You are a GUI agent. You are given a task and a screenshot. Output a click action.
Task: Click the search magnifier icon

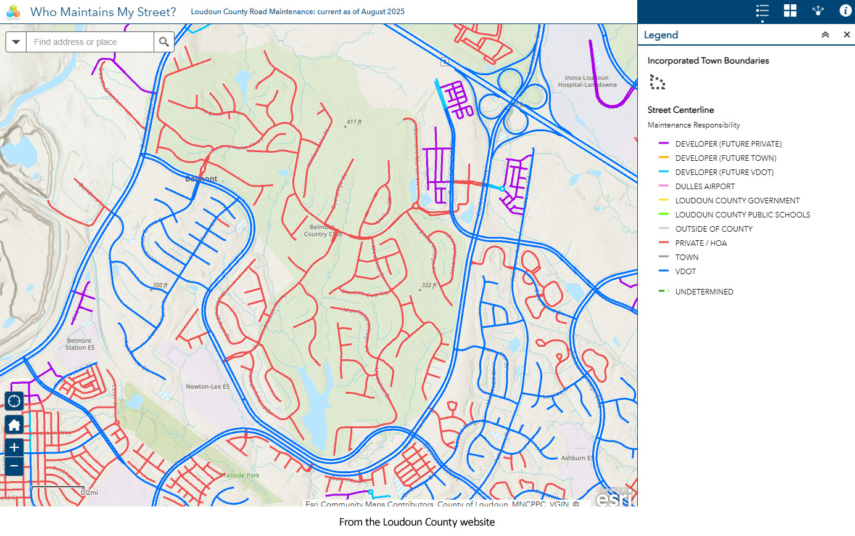click(x=164, y=42)
